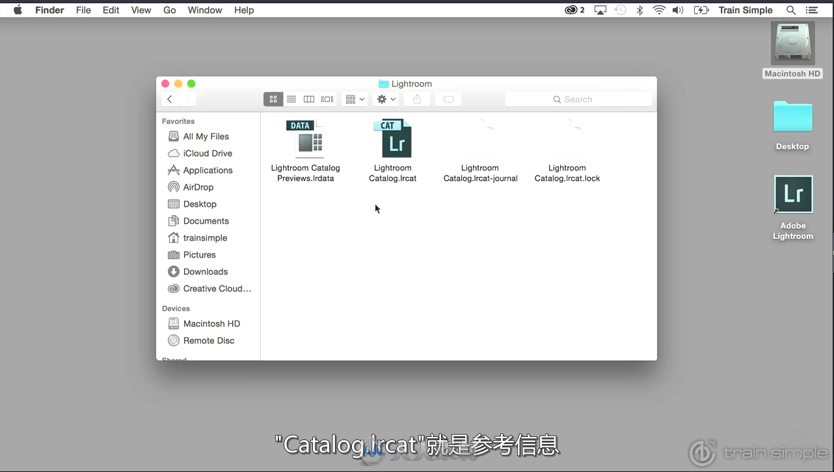Screen dimensions: 834x472
Task: Open Pictures in sidebar
Action: [199, 255]
